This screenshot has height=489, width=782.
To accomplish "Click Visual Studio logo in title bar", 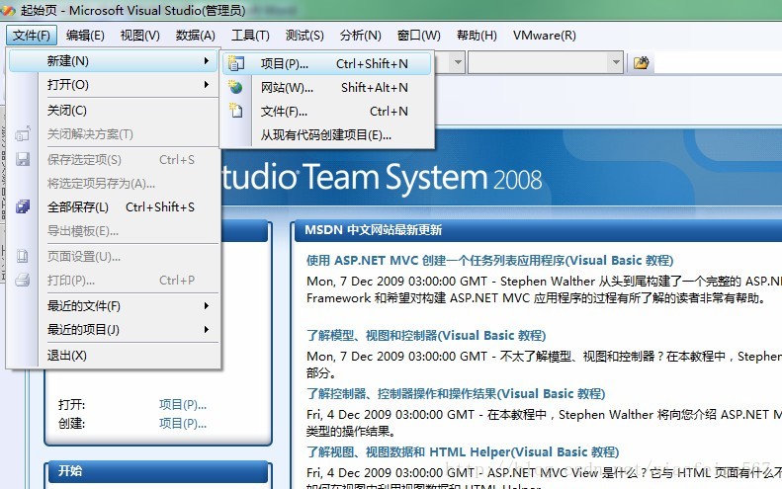I will tap(8, 10).
